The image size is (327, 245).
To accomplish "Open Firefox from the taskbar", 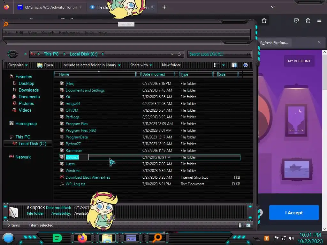I will [82, 238].
